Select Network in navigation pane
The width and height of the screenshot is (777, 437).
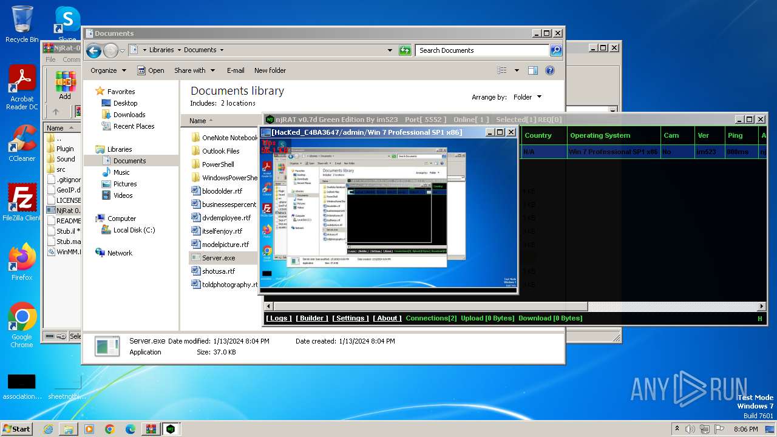(x=120, y=253)
